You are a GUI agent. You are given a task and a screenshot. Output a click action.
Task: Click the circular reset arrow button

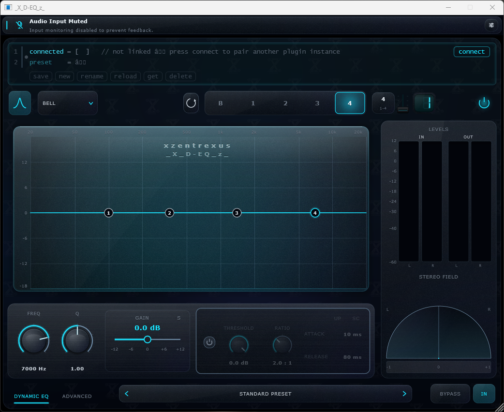191,103
